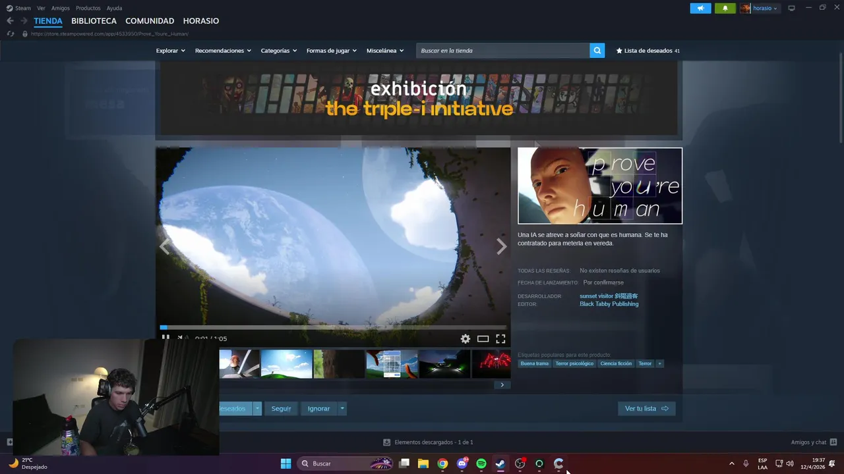
Task: Open the green notifications bell
Action: click(725, 9)
